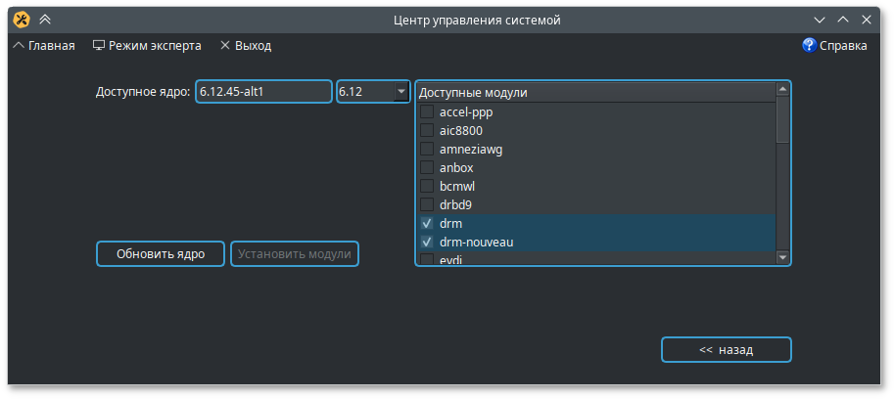Viewport: 894px width, 399px height.
Task: Enable the accel-ppp module checkbox
Action: 427,111
